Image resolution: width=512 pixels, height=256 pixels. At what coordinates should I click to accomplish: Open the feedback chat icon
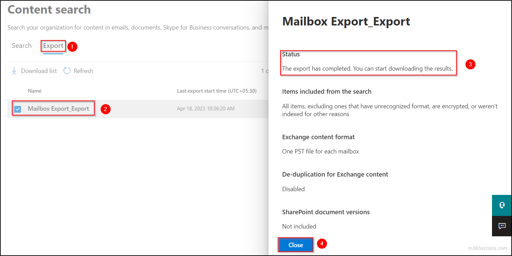coord(502,226)
